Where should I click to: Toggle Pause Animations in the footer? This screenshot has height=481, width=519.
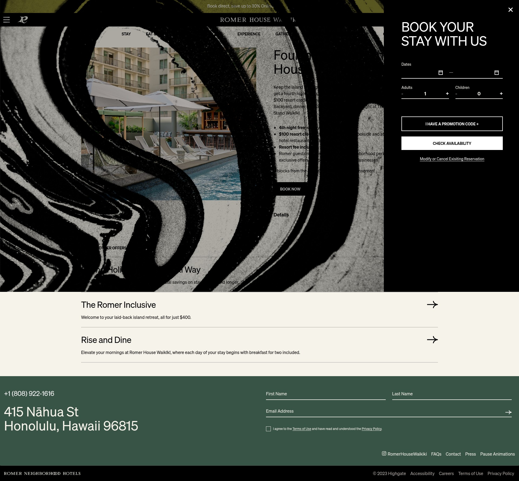[497, 454]
